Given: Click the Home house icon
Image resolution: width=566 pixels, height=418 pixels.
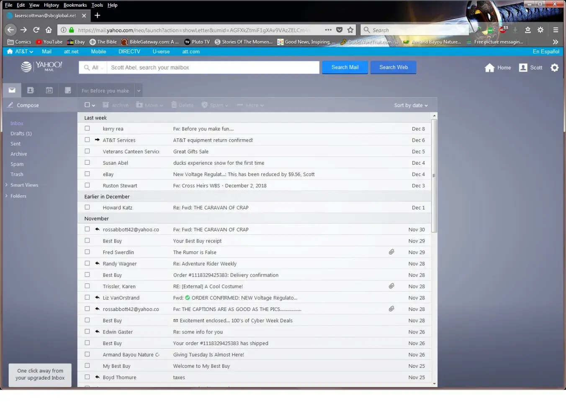Looking at the screenshot, I should (489, 68).
